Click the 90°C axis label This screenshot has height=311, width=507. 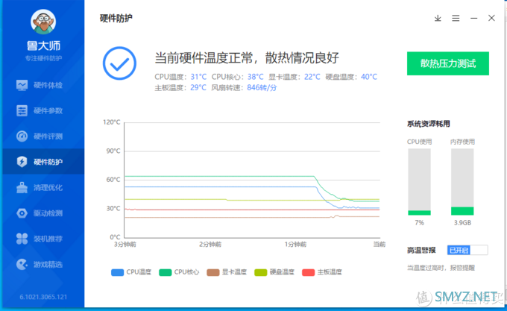113,151
